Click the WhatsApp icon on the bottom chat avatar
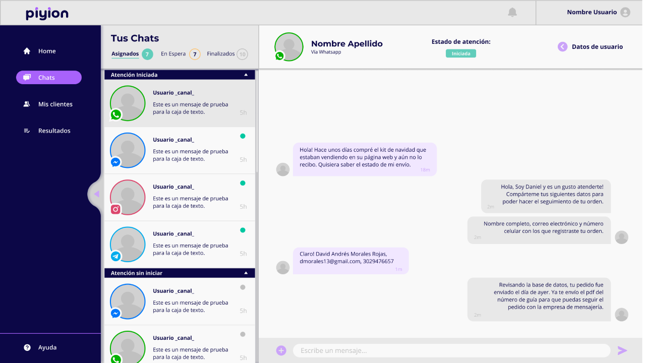The height and width of the screenshot is (363, 645). tap(116, 359)
